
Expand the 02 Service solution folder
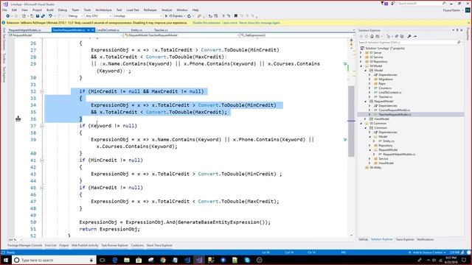361,57
